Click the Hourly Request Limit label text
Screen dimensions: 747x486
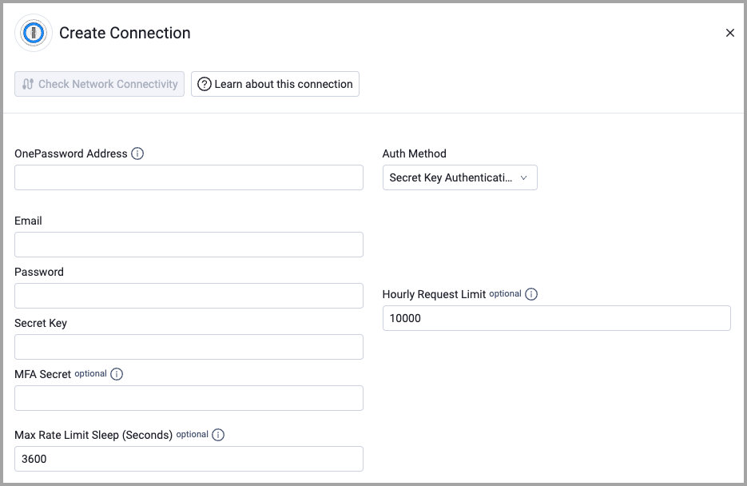click(434, 294)
